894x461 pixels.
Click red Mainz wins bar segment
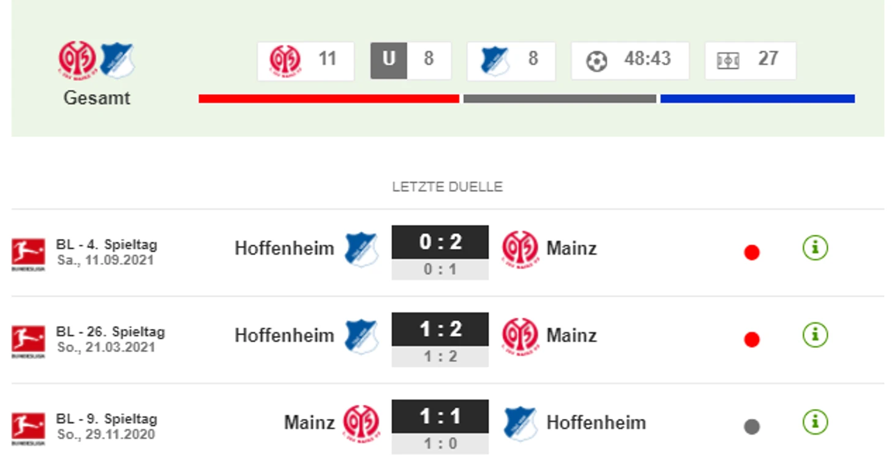point(329,99)
